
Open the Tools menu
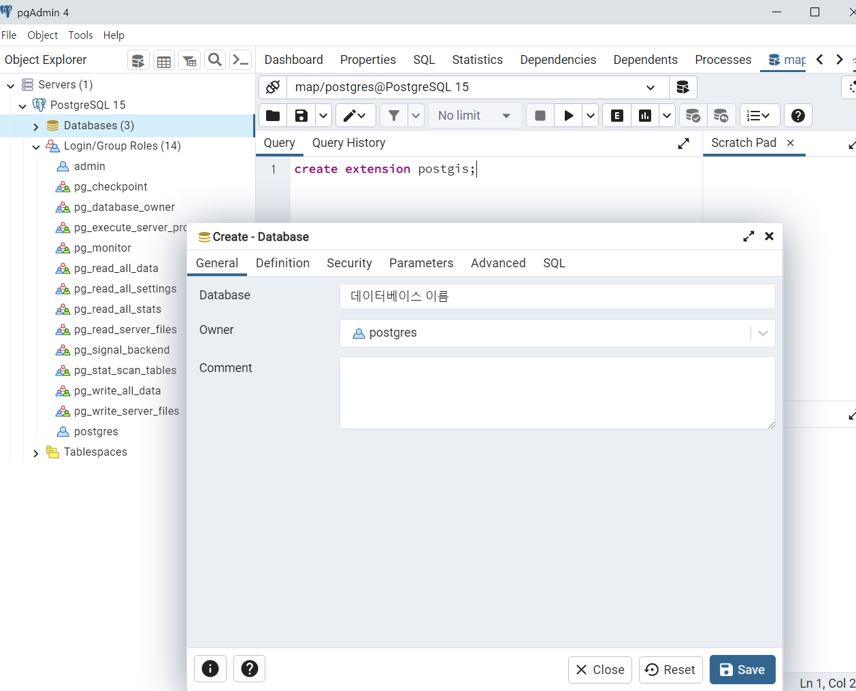point(80,35)
